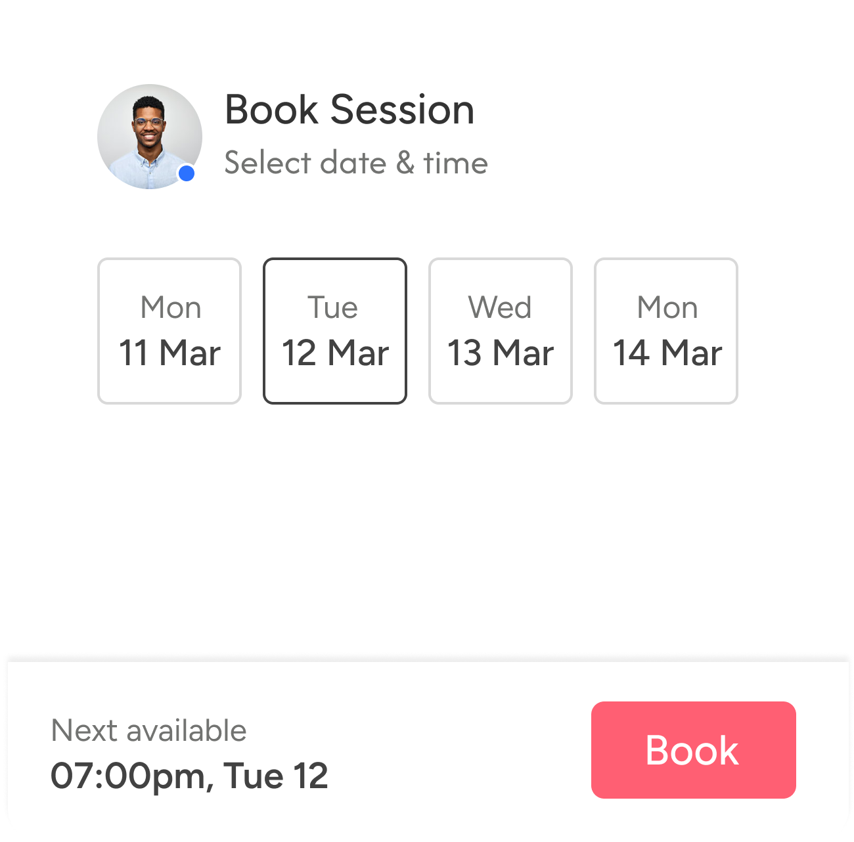Click the "Book Session" heading
The width and height of the screenshot is (854, 842).
[349, 110]
